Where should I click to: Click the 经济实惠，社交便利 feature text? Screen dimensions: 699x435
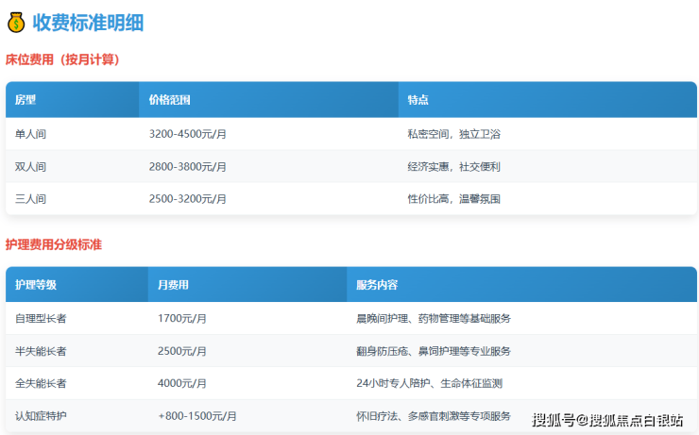pos(453,167)
